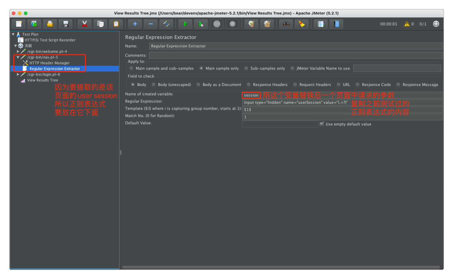
Task: Clear results with the single broom icon
Action: coord(251,24)
